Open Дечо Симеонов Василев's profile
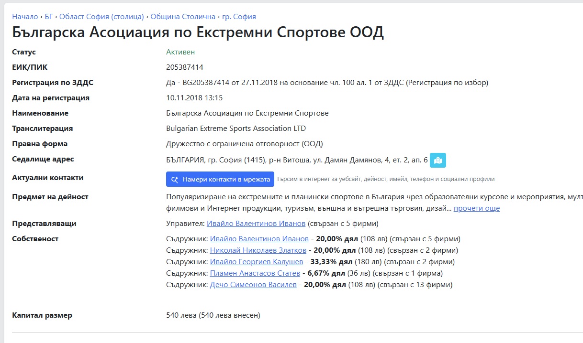The height and width of the screenshot is (343, 583). click(x=253, y=285)
